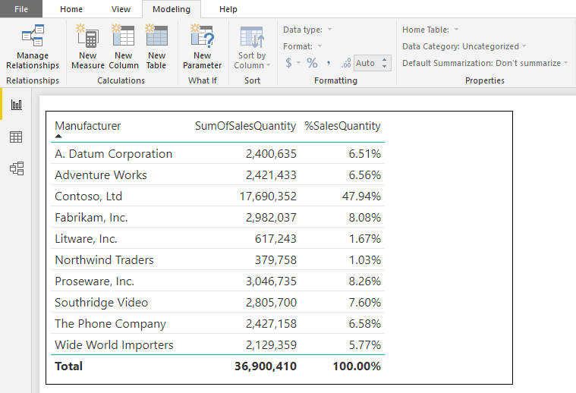Select the Contoso, Ltd row
Screen dimensions: 576x393
(218, 196)
